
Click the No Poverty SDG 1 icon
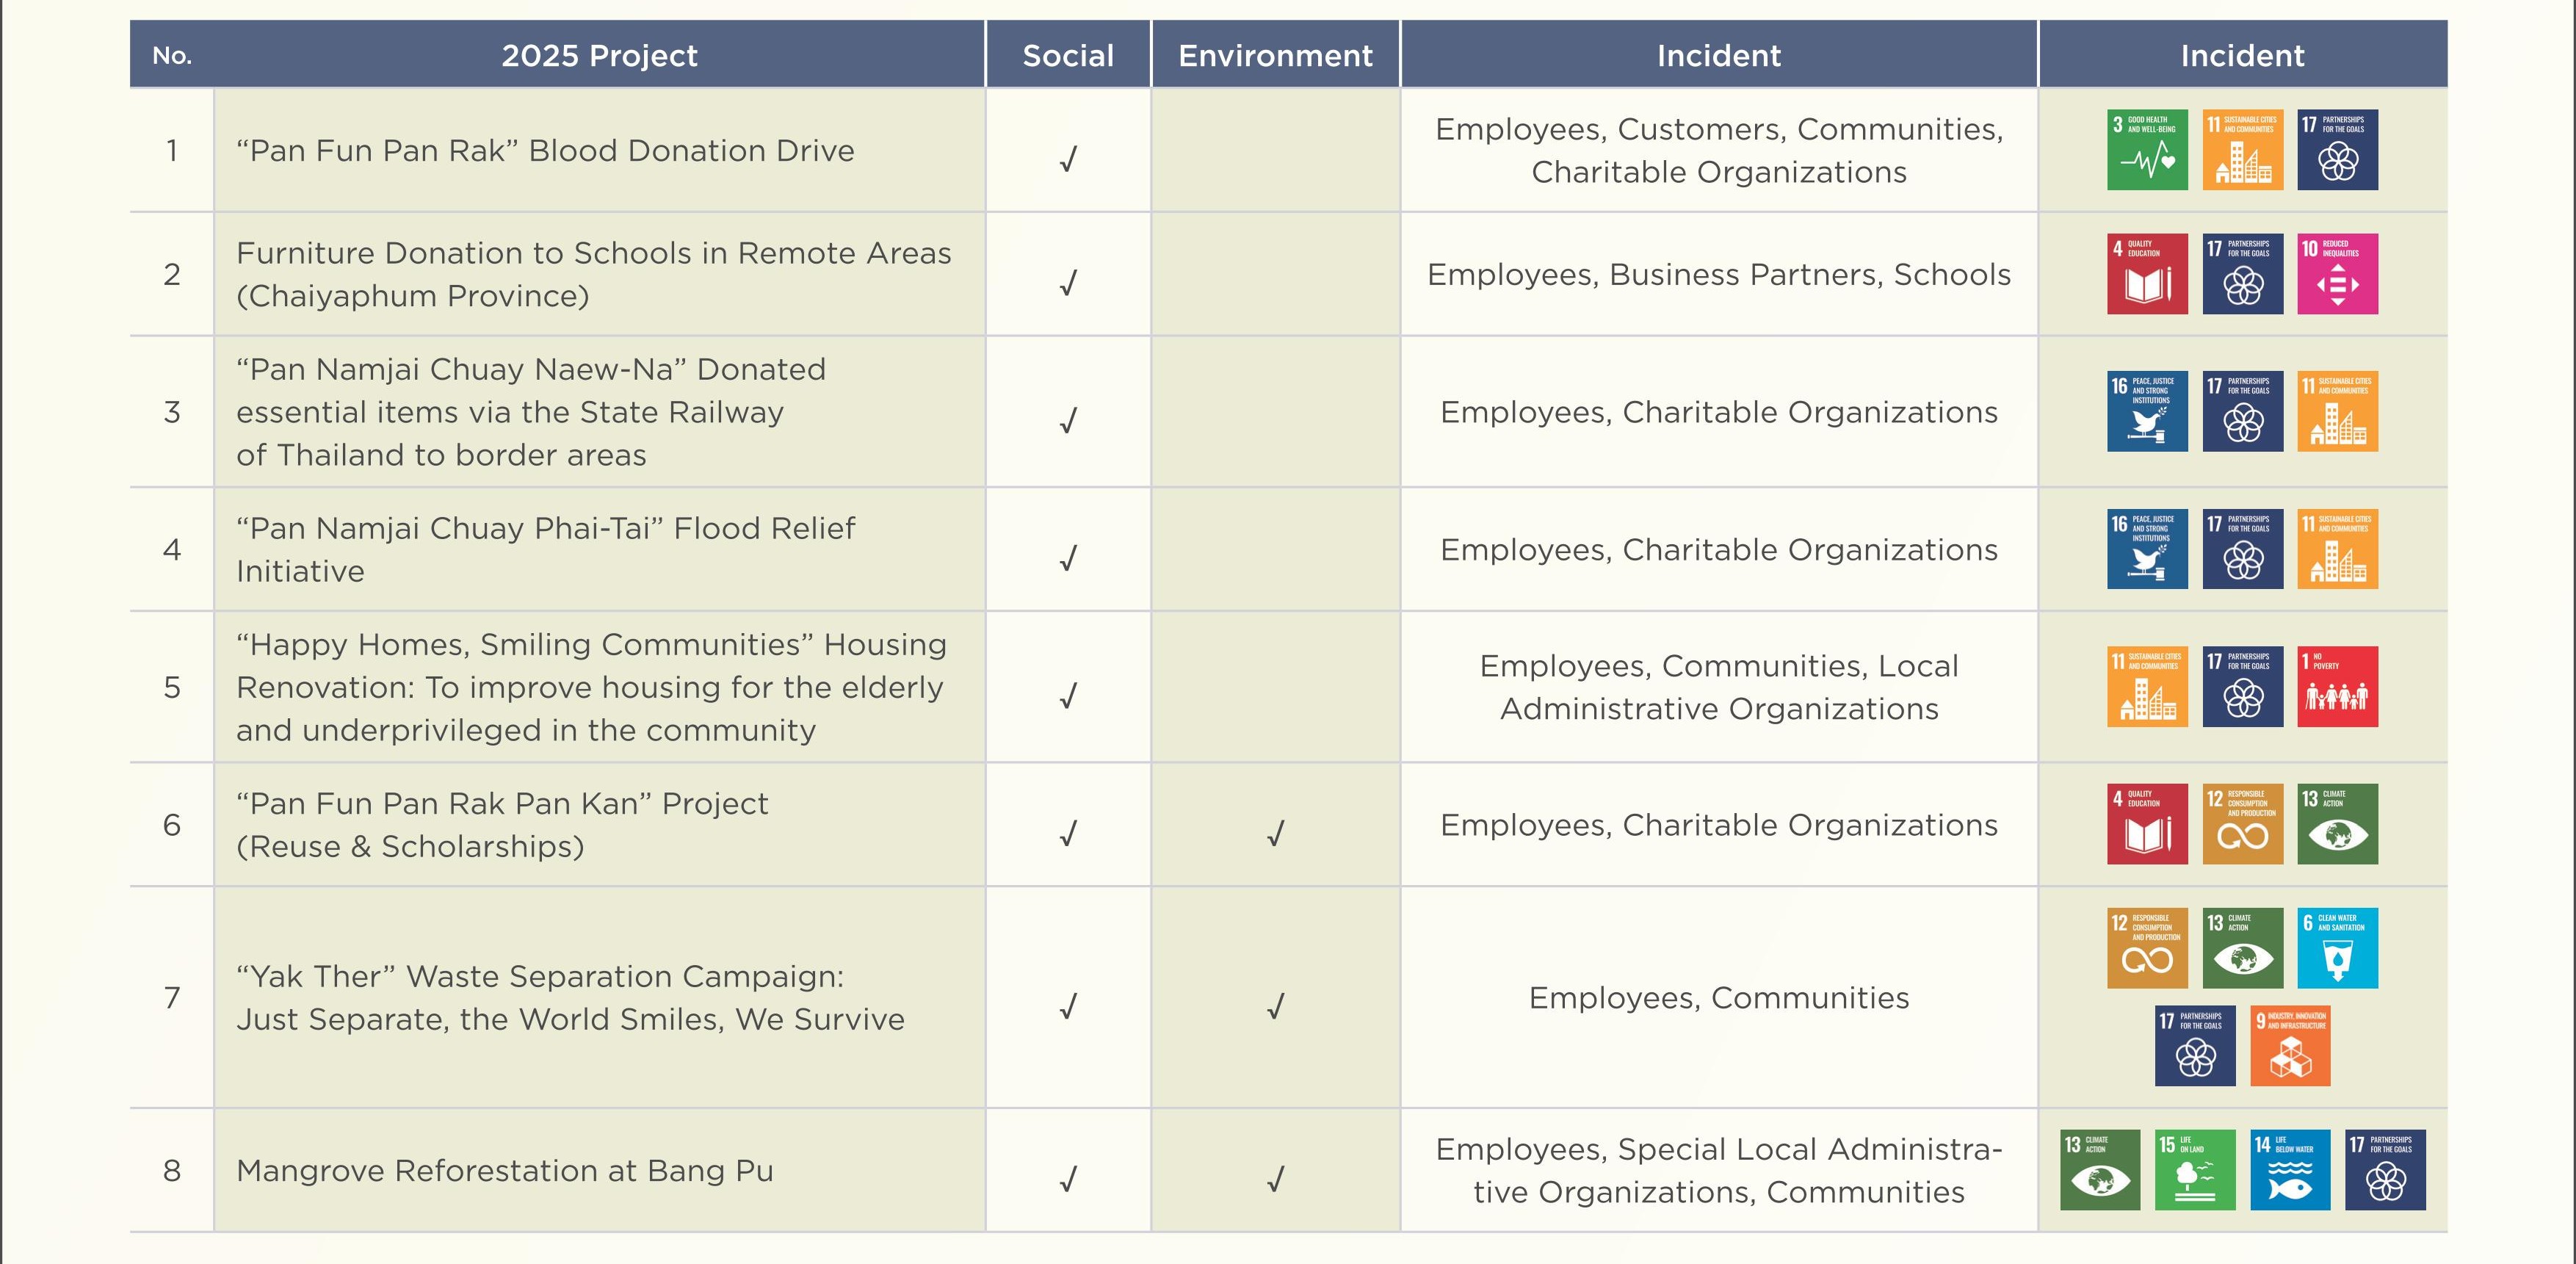click(x=2337, y=687)
